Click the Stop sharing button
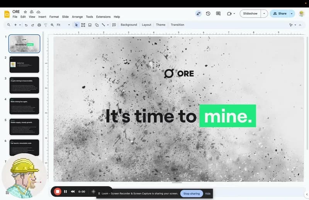The image size is (309, 200). click(192, 193)
